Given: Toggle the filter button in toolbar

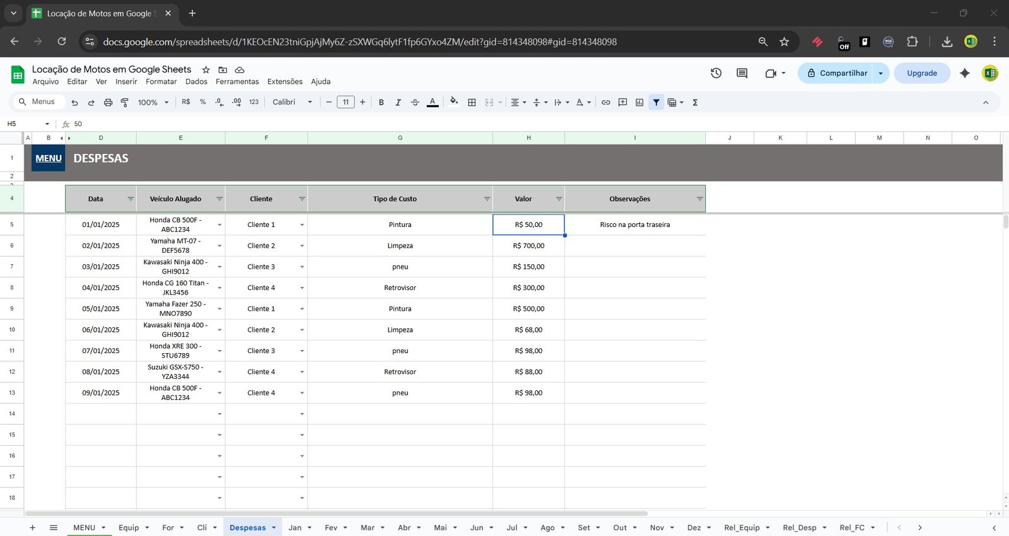Looking at the screenshot, I should (656, 102).
